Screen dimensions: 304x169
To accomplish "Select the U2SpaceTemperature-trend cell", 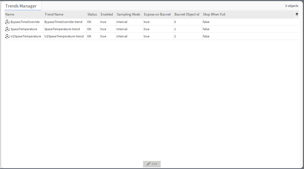I will click(64, 36).
